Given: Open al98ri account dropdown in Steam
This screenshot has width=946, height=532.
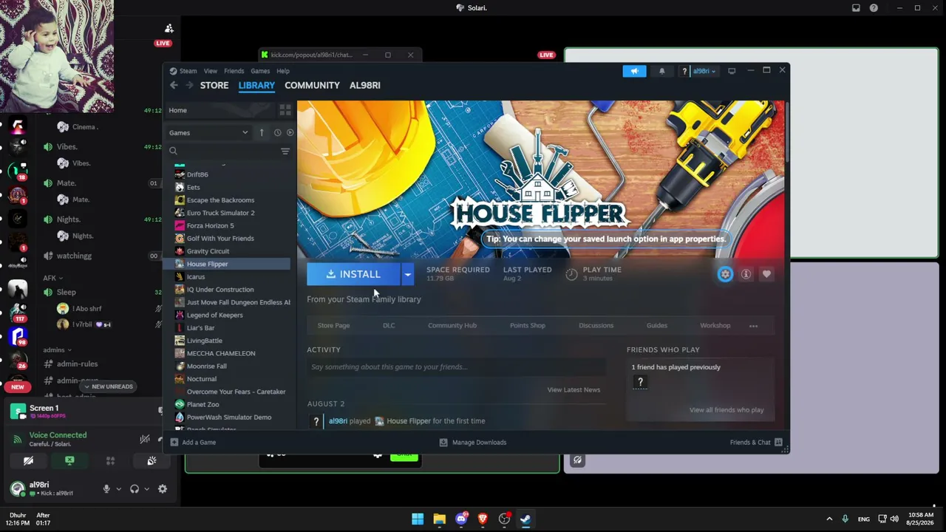Looking at the screenshot, I should [704, 71].
